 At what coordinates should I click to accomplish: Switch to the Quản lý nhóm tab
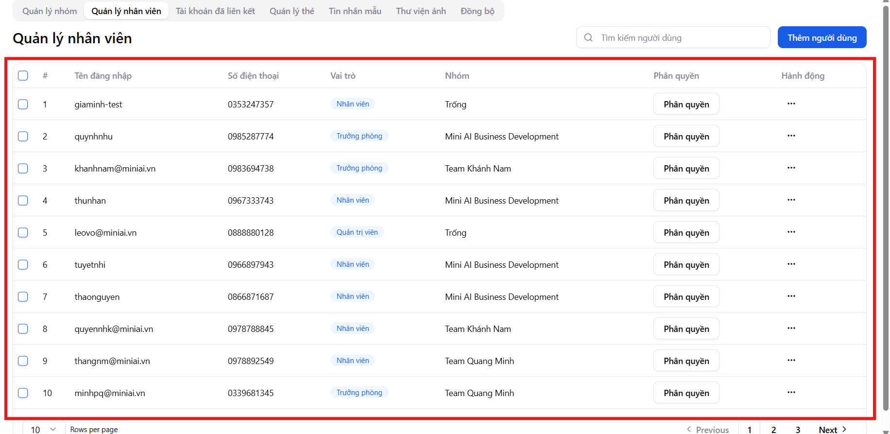coord(50,11)
